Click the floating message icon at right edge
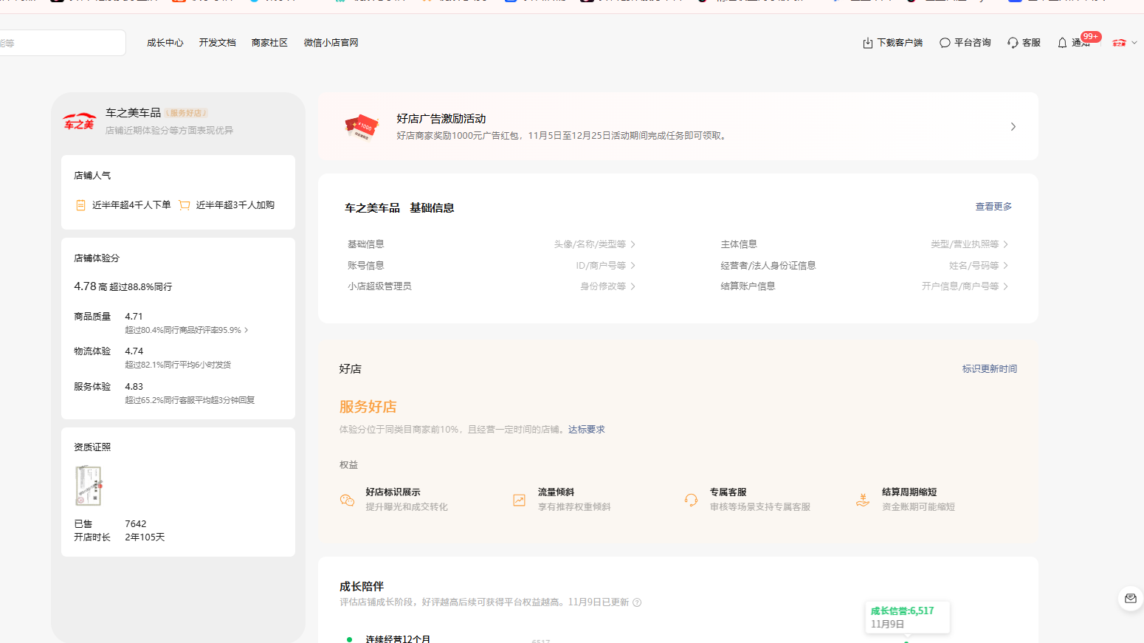1144x643 pixels. pyautogui.click(x=1131, y=598)
